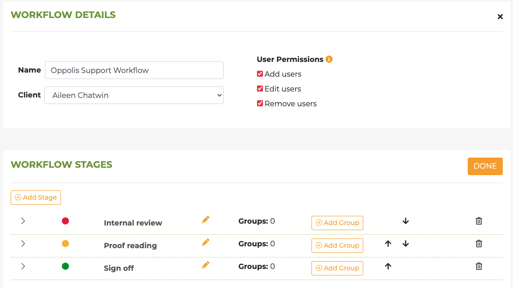Click the green Sign off color dot
The width and height of the screenshot is (513, 293).
point(65,266)
